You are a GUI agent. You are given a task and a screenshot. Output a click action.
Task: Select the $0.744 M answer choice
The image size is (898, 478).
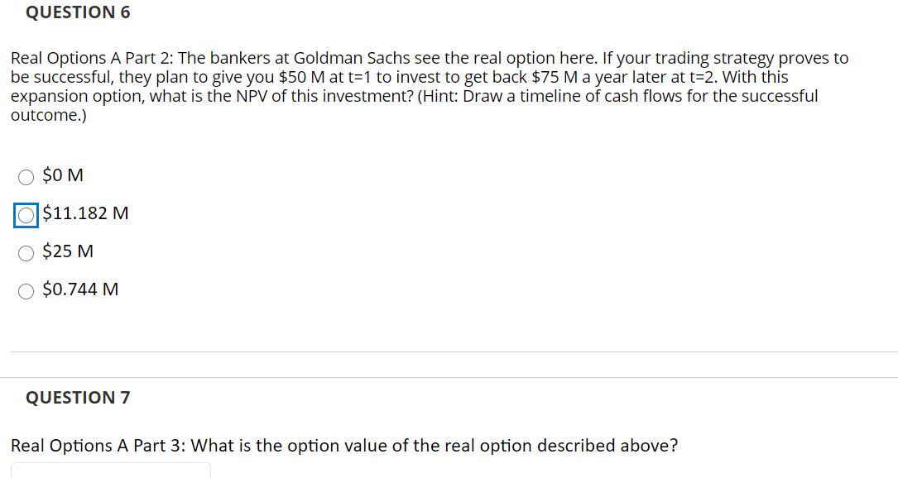coord(26,291)
